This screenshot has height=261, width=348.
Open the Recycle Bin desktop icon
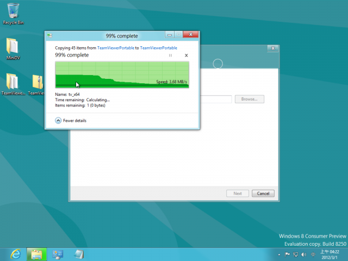click(x=13, y=14)
